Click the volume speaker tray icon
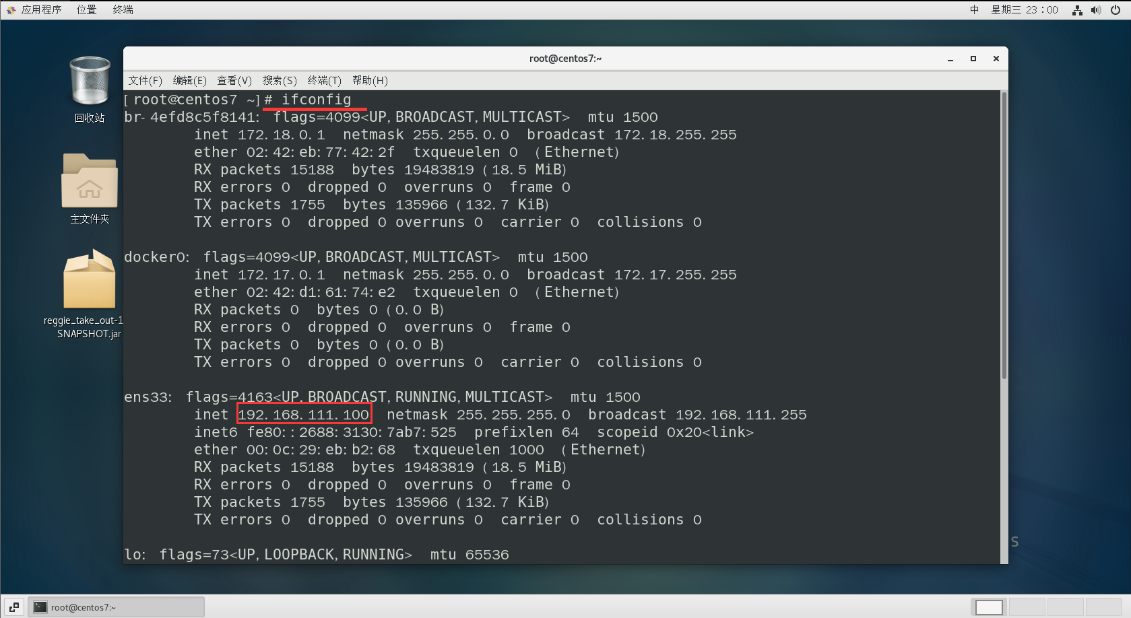 (x=1096, y=10)
